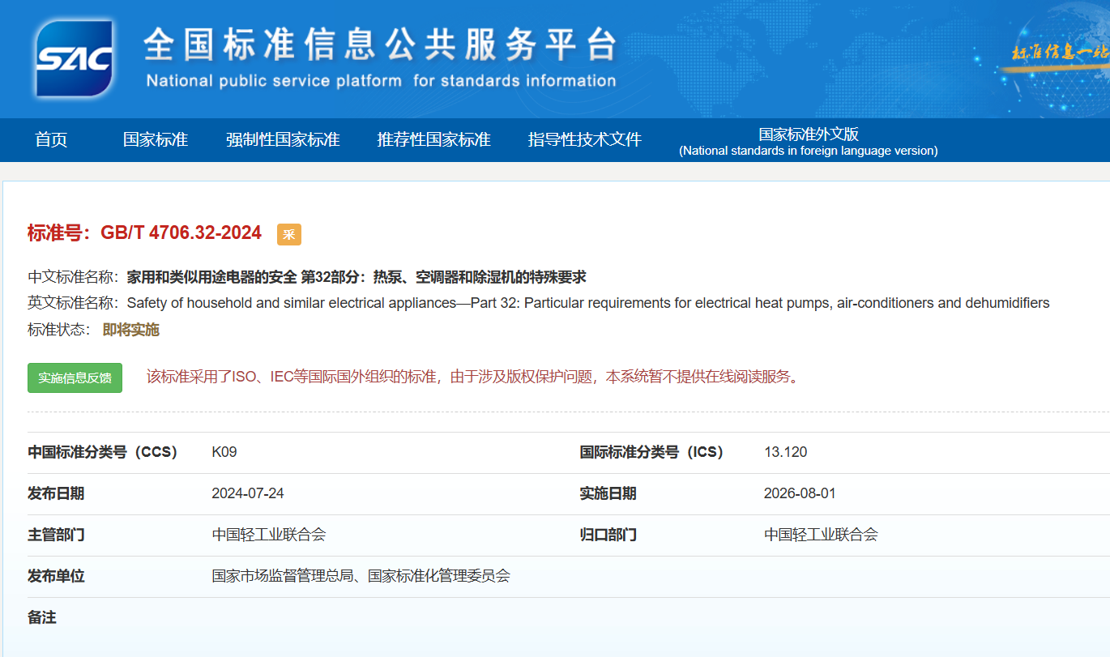Click the standard number GB/T 4706.32-2024
This screenshot has width=1110, height=657.
point(181,233)
